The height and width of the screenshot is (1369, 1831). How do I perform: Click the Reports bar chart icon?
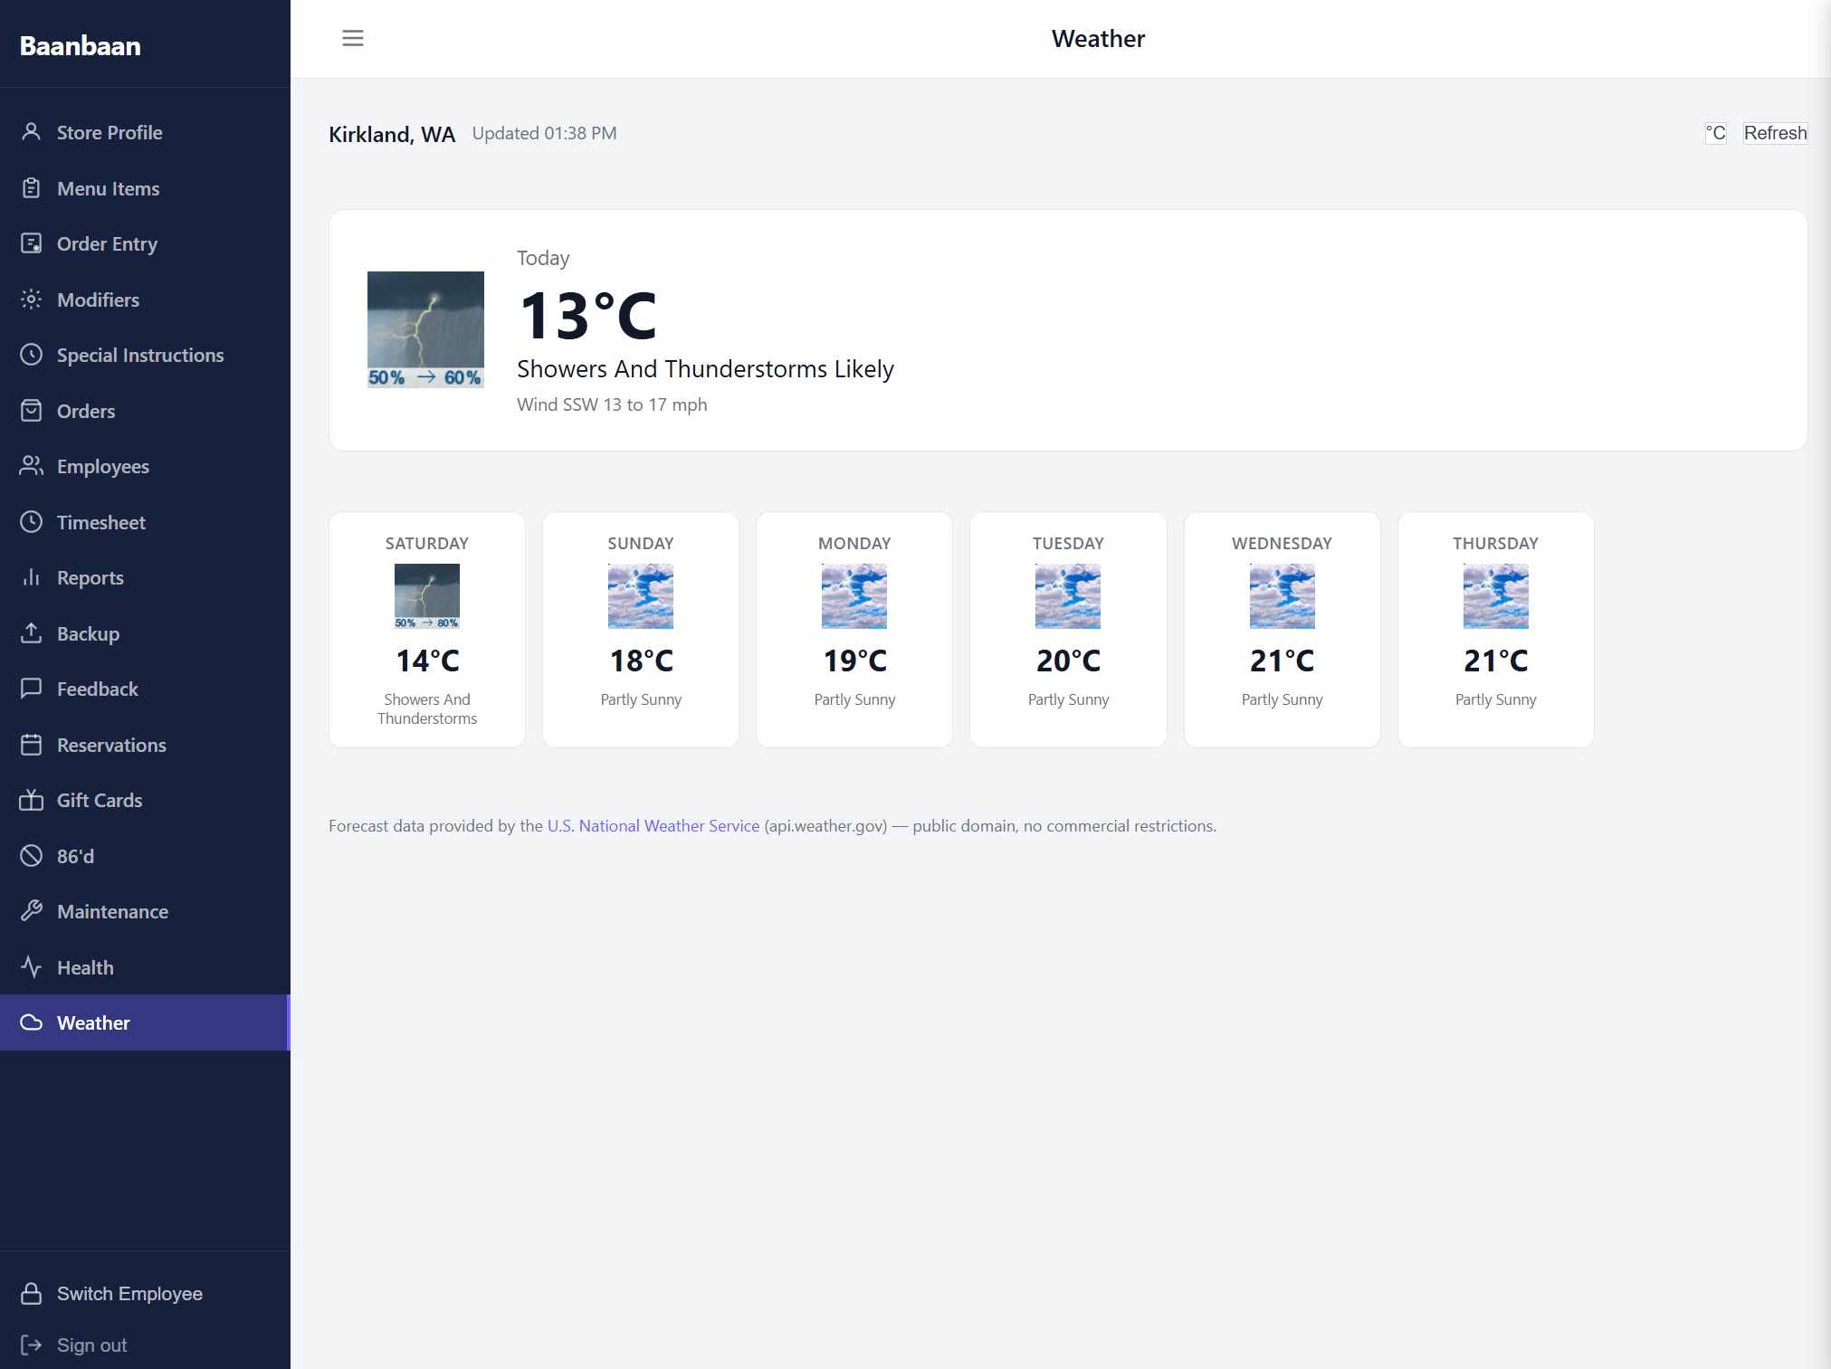point(32,577)
